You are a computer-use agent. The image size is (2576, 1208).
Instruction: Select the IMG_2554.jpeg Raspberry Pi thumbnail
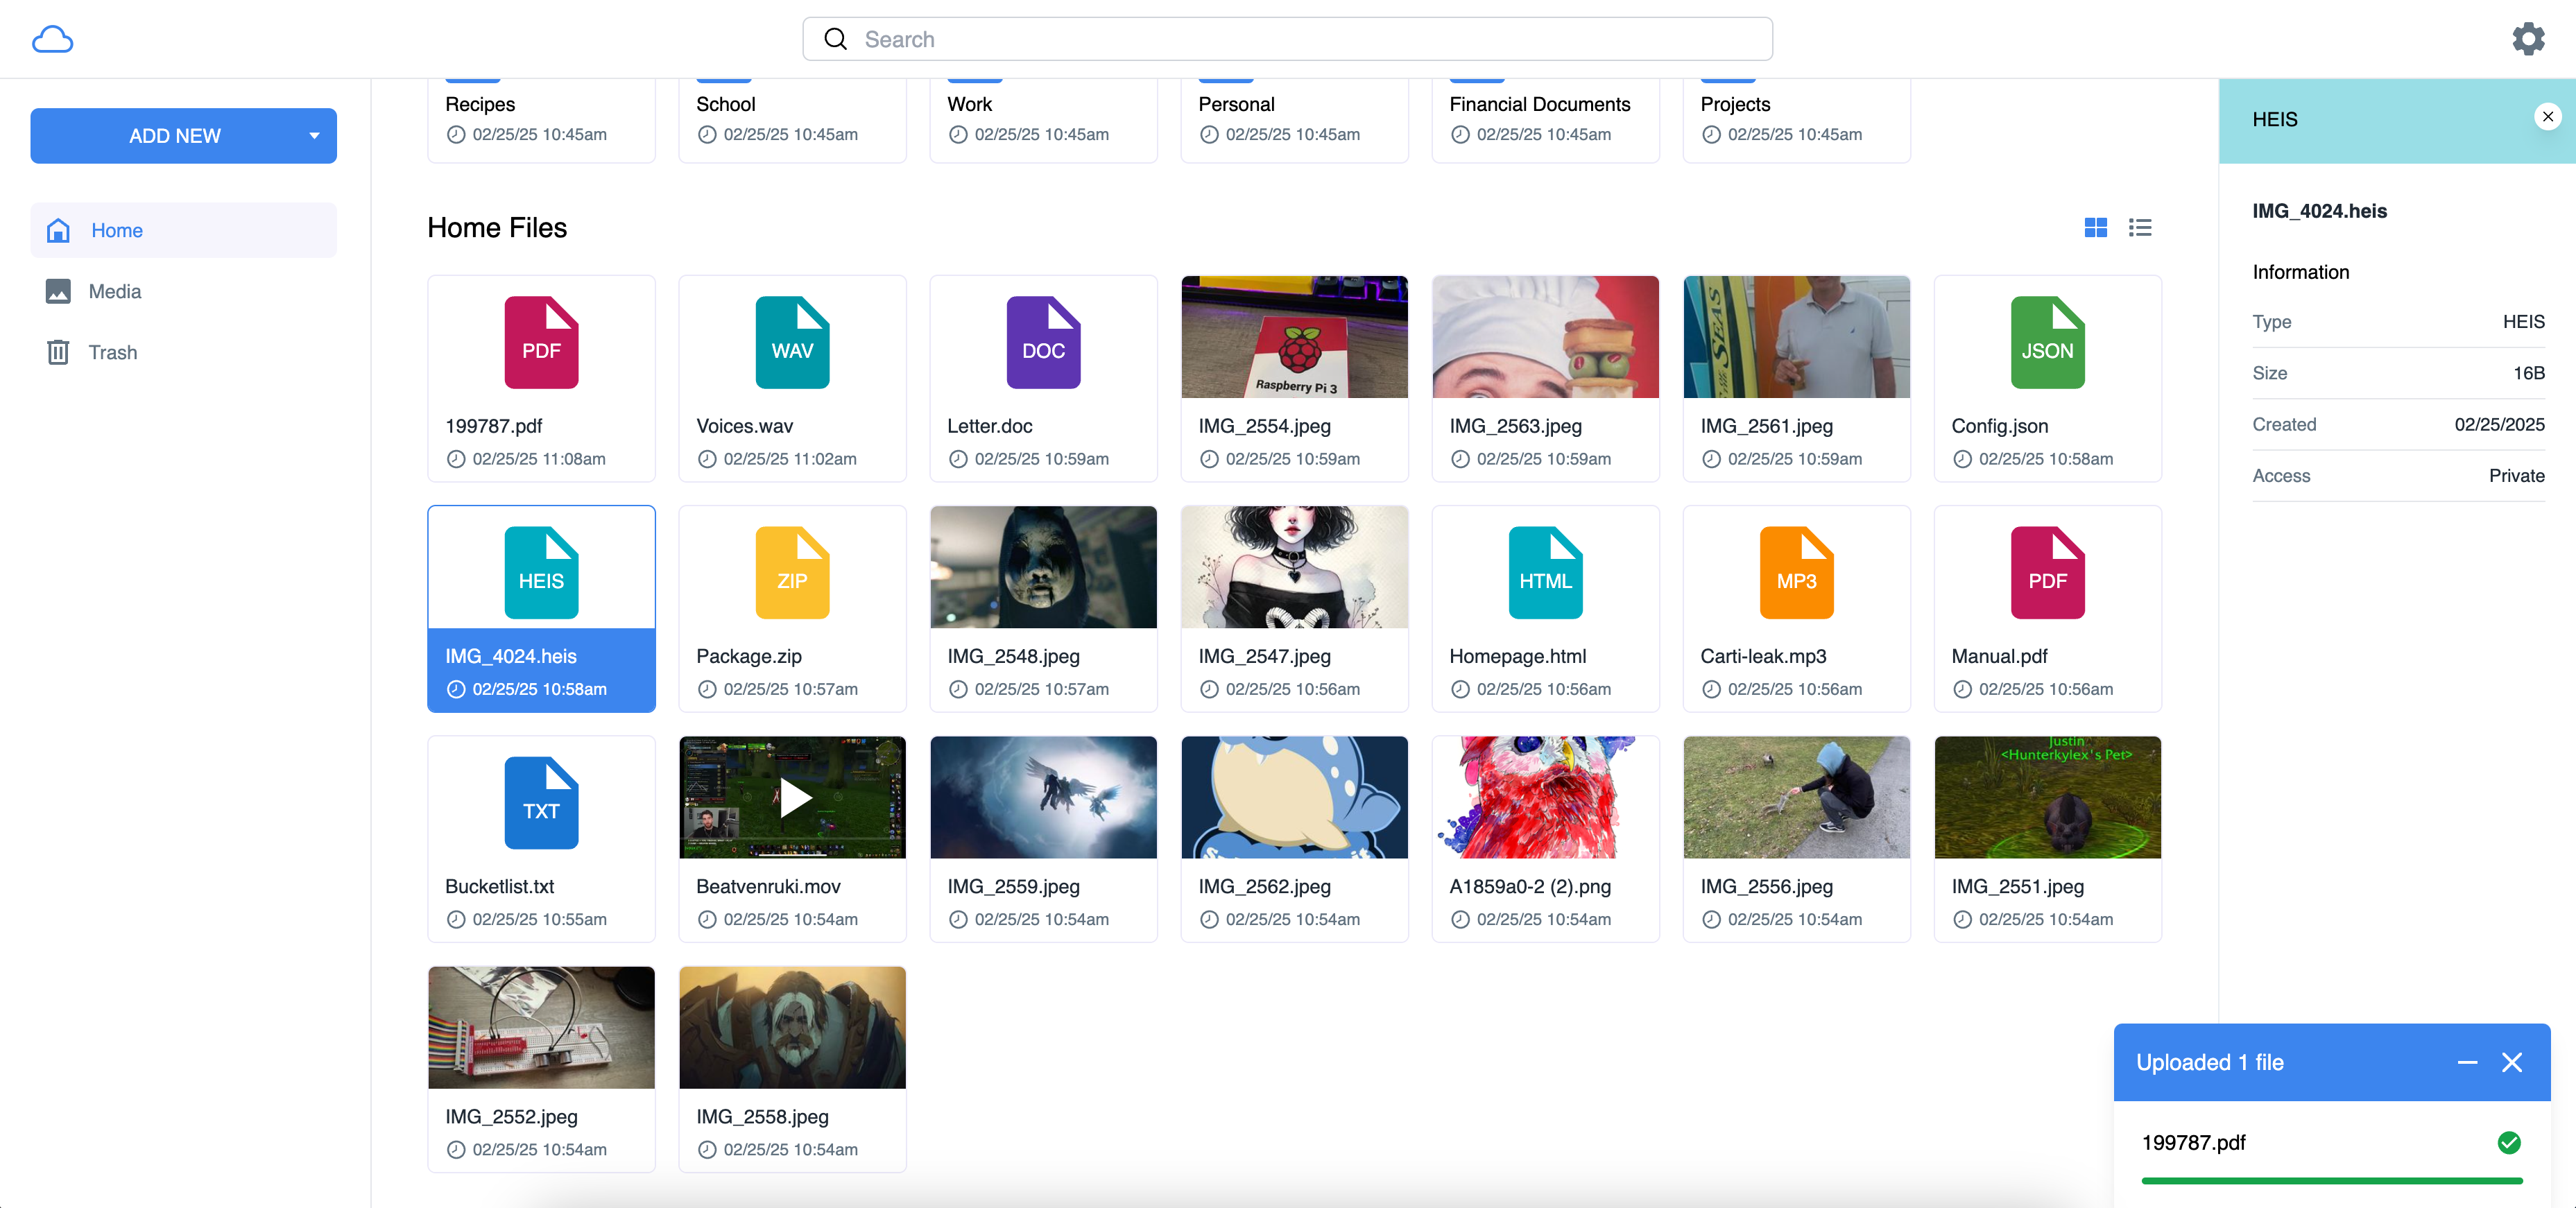(x=1293, y=337)
